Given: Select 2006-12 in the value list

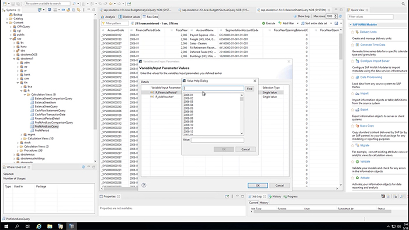Looking at the screenshot, I should (x=188, y=131).
